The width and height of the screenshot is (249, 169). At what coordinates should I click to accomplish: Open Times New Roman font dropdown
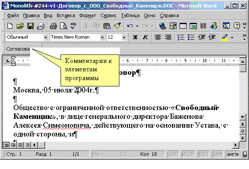click(103, 37)
